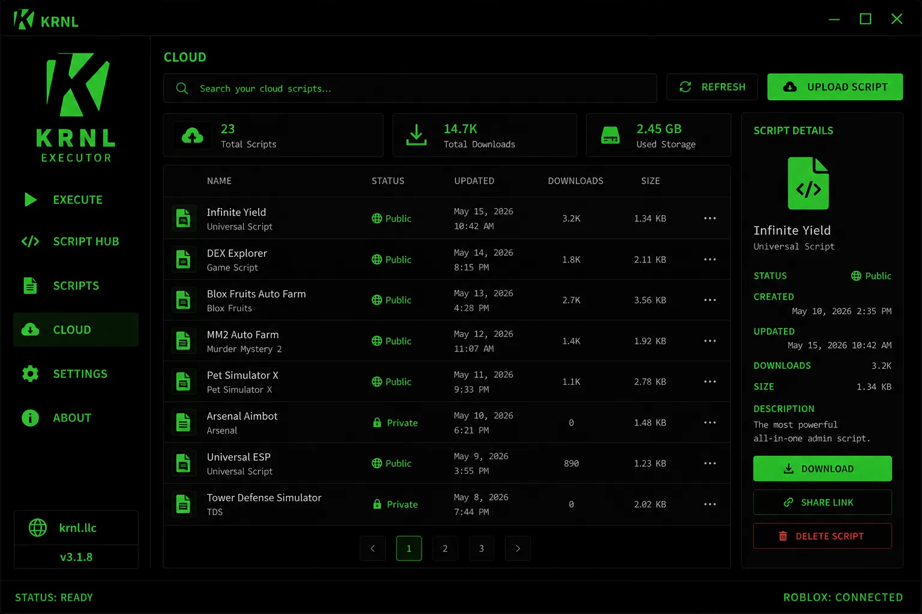Go to previous page arrow
This screenshot has width=922, height=614.
[373, 549]
